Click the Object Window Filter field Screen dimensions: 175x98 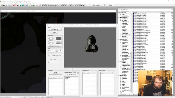pos(125,12)
